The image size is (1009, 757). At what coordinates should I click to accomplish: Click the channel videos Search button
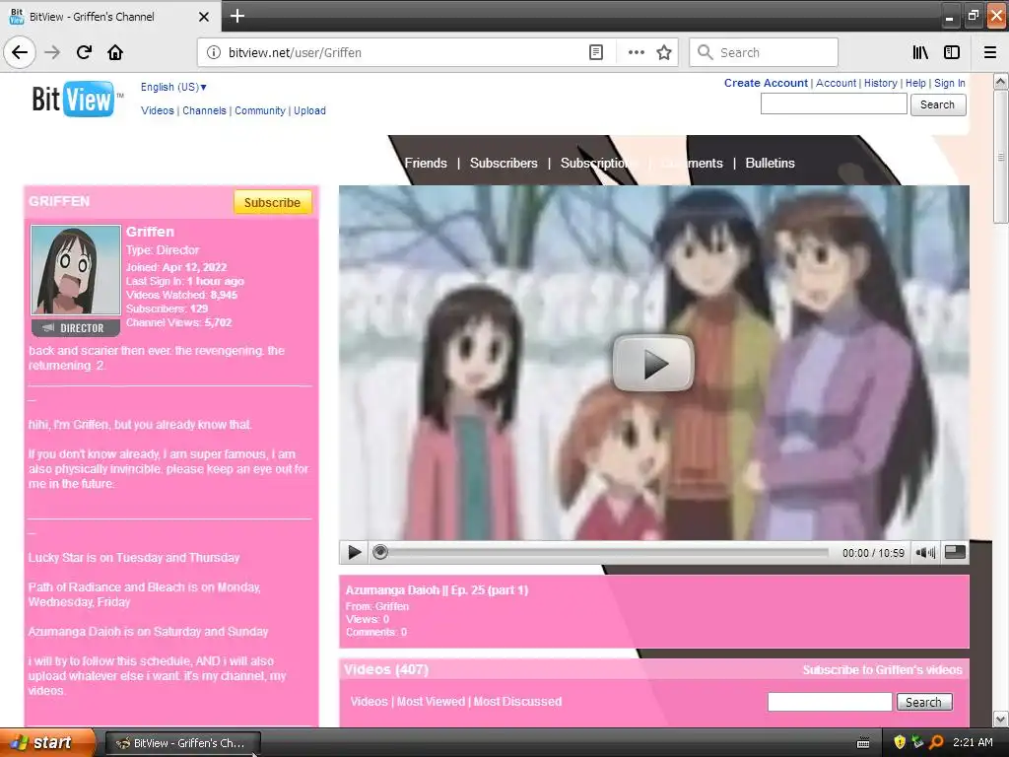coord(924,702)
